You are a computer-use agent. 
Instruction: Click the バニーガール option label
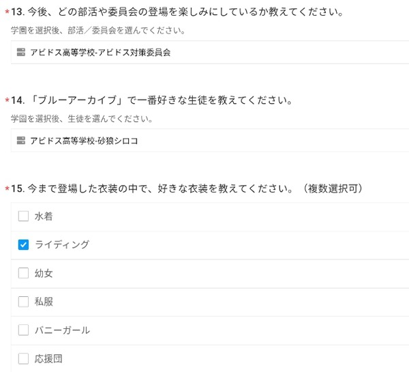62,330
